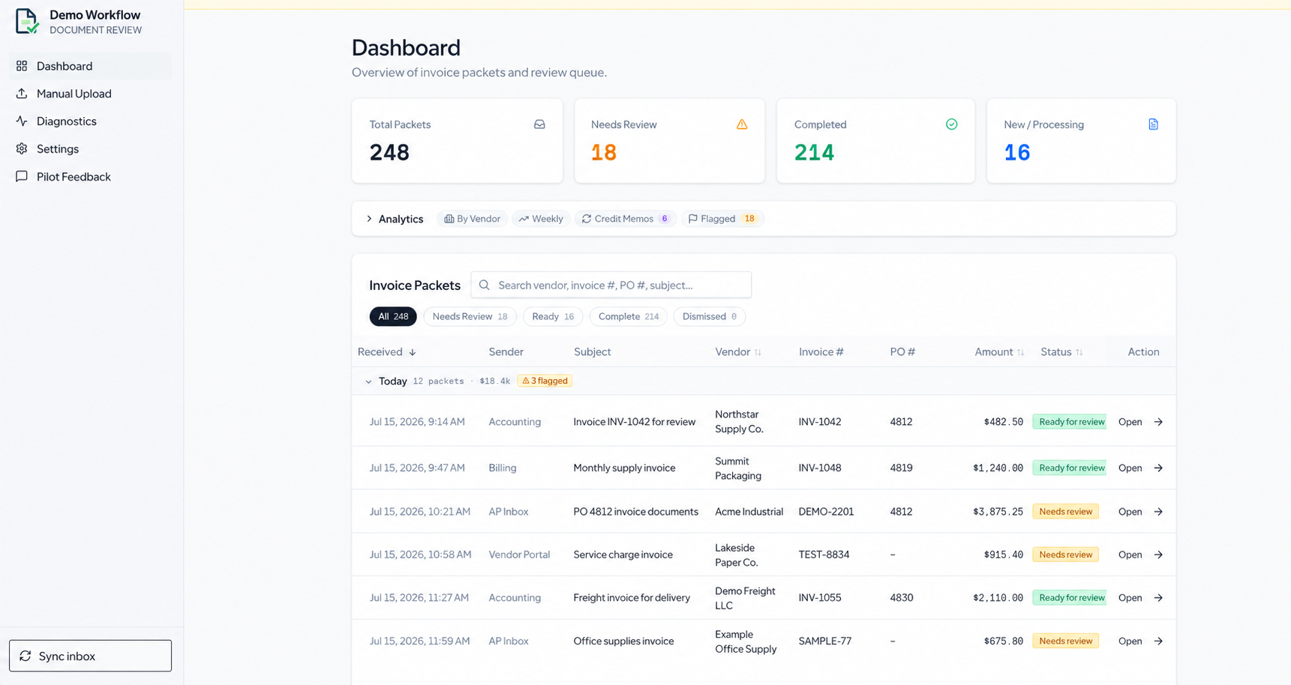This screenshot has height=685, width=1291.
Task: Click the 3 flagged badge in Today group
Action: [545, 381]
